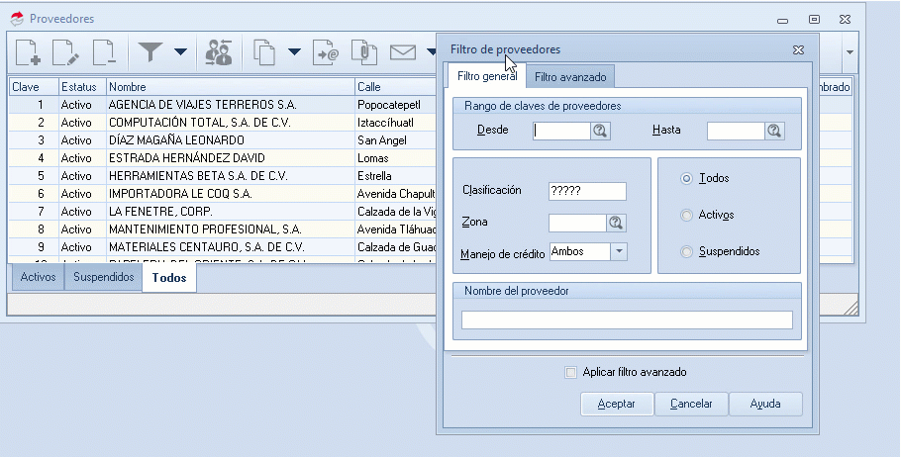Select row MATERIALES CENTAURO, S.A. DE C.V.

(x=223, y=247)
